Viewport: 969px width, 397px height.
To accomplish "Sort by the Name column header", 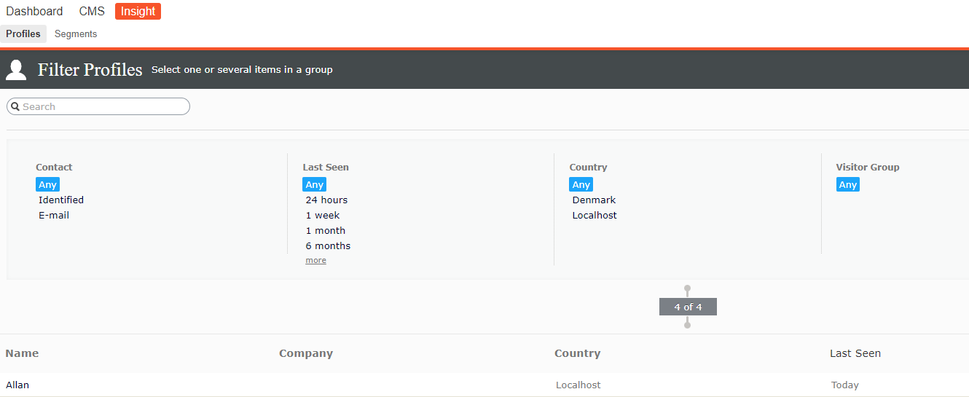I will pyautogui.click(x=22, y=353).
